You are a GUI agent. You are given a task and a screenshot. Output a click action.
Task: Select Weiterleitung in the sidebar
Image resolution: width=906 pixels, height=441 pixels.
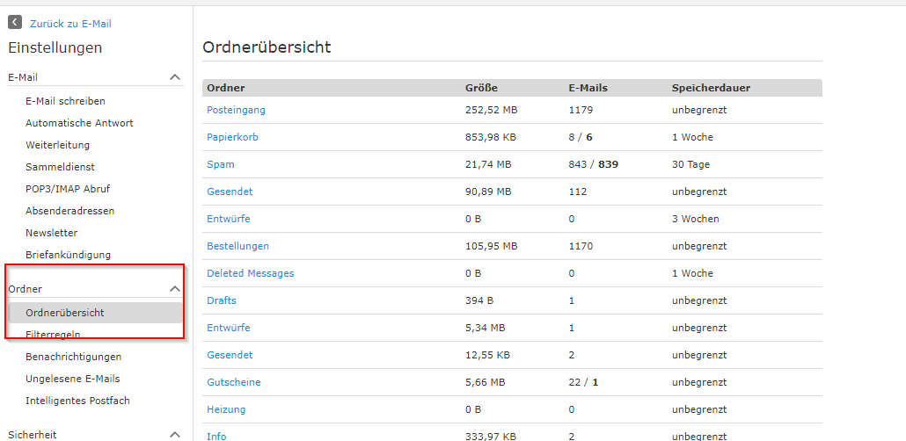57,145
